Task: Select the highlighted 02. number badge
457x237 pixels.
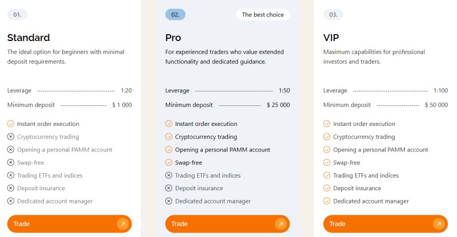Action: 175,14
